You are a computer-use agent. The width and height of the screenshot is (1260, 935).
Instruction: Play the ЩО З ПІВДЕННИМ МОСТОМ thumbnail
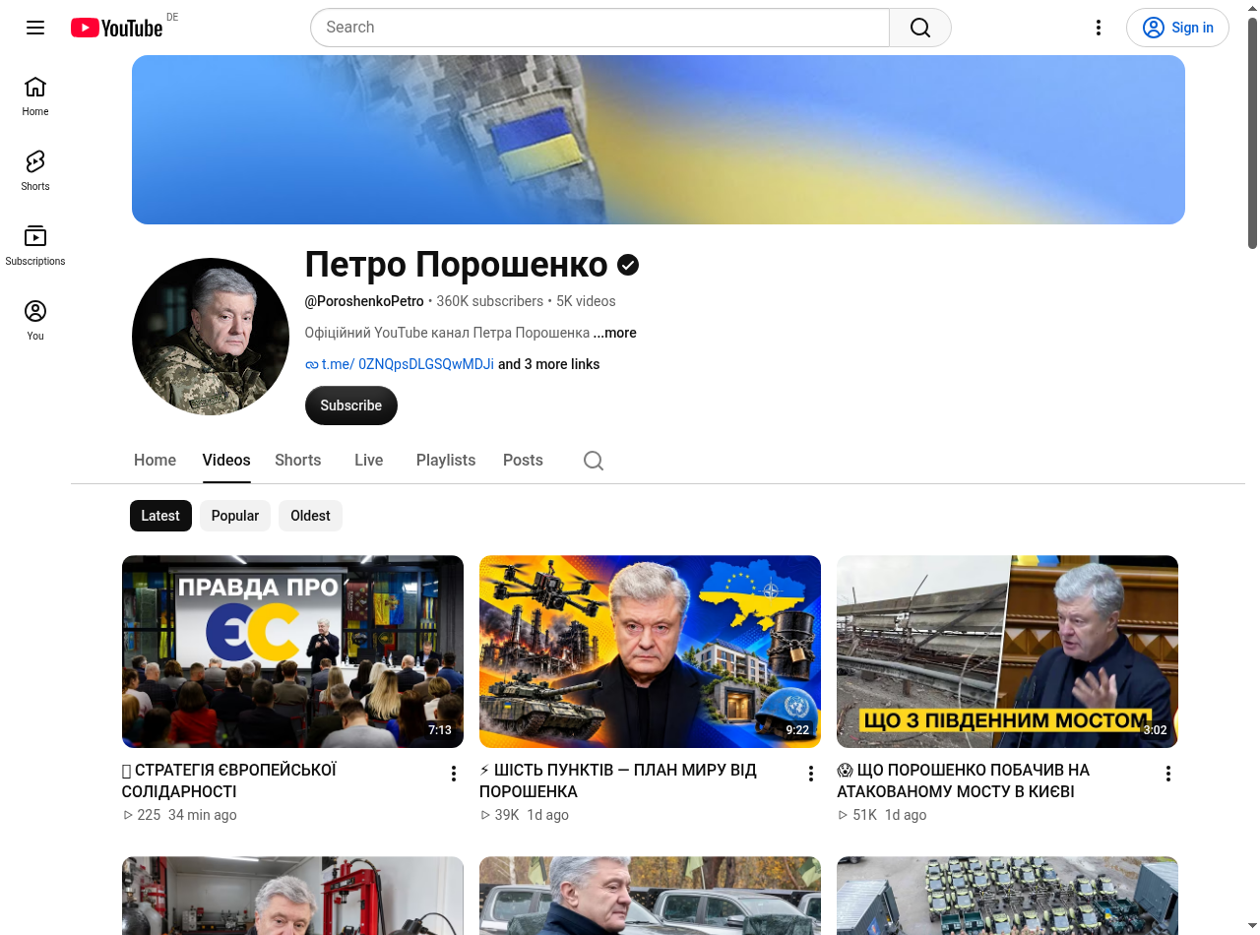[1007, 652]
